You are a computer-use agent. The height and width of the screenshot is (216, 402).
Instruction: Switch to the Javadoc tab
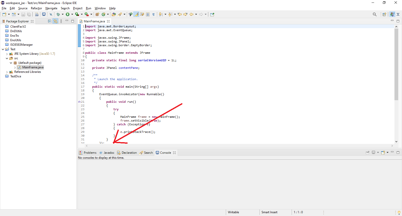point(107,152)
